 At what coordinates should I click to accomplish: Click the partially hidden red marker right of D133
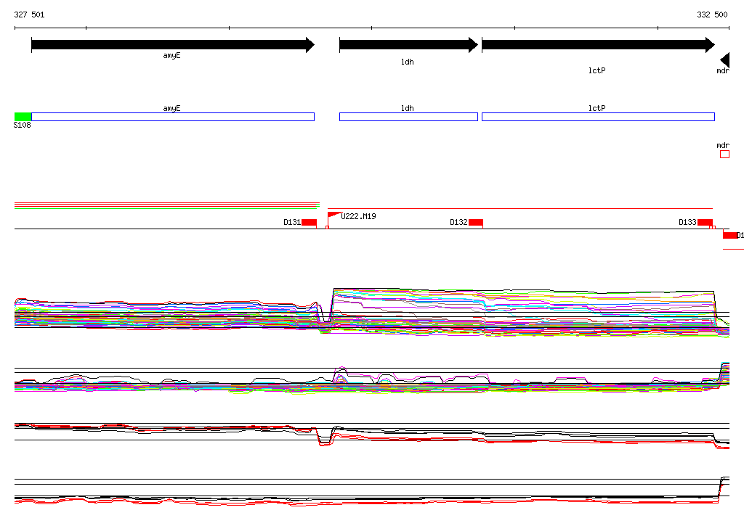pyautogui.click(x=730, y=235)
